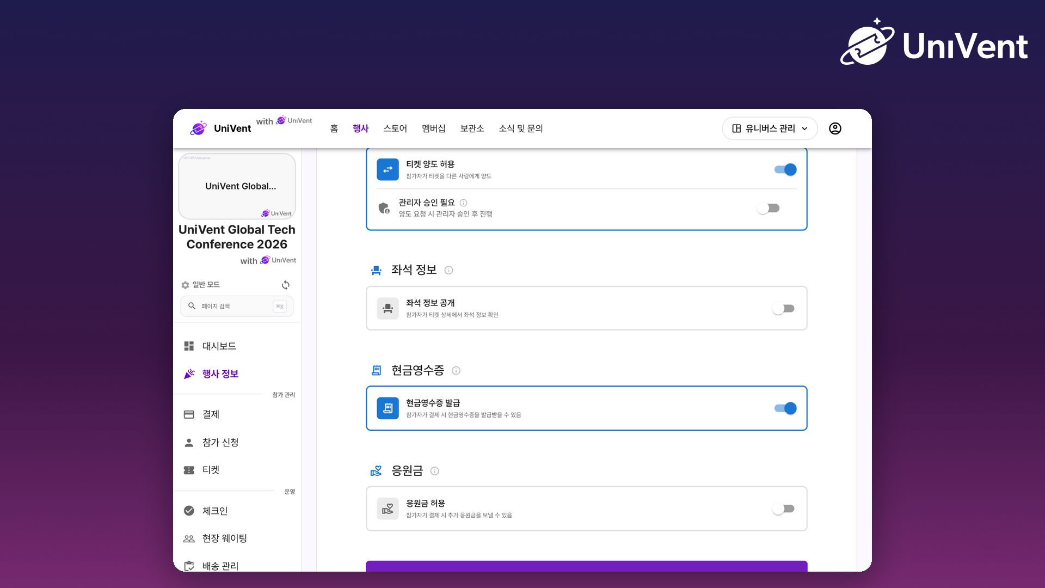
Task: Open 결제 in the sidebar
Action: [237, 415]
